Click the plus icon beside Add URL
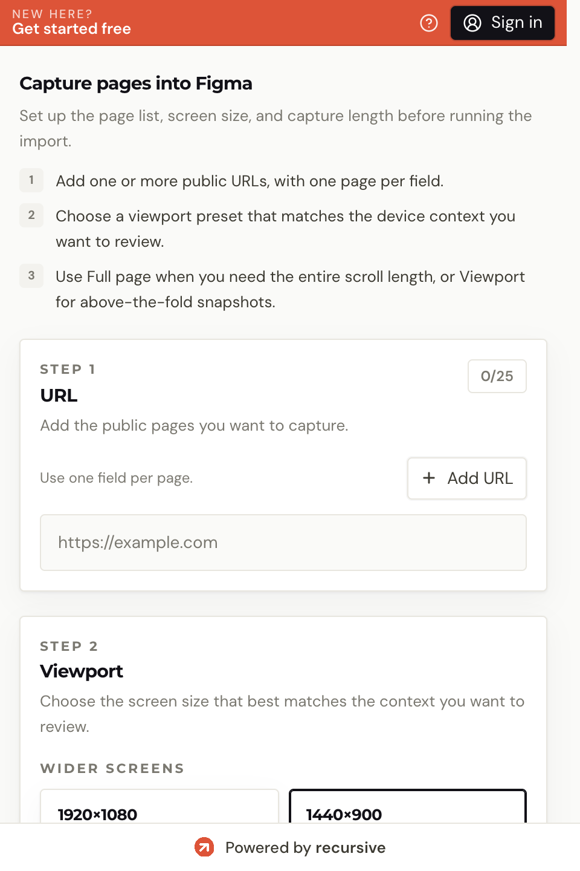Viewport: 580px width, 871px height. click(429, 478)
